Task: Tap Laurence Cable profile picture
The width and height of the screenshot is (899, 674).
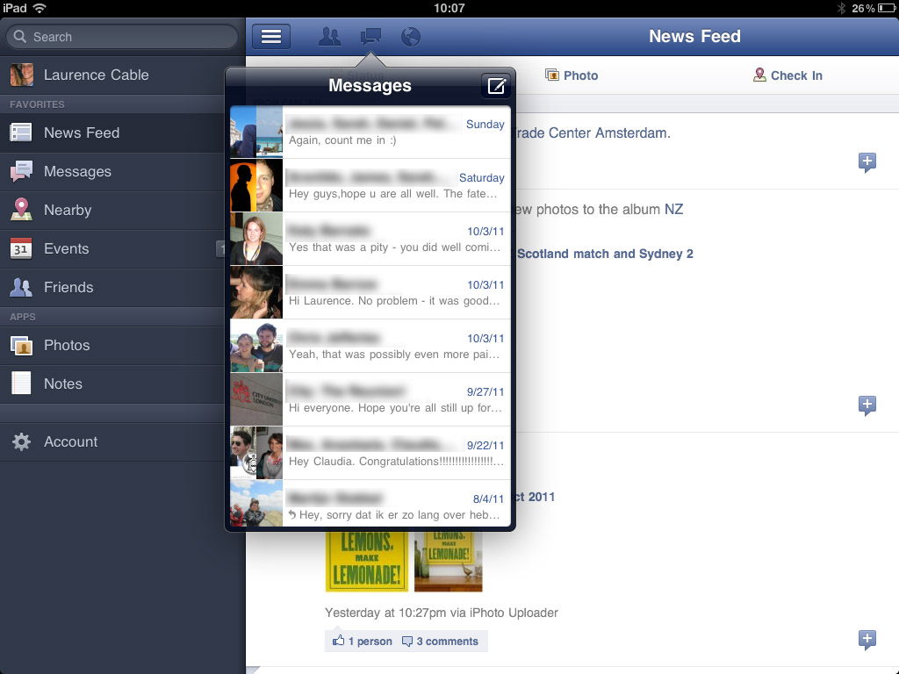Action: pos(21,75)
